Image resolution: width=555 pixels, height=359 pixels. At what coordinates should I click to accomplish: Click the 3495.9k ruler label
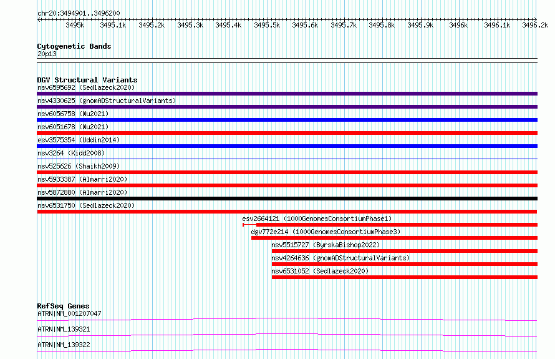[x=420, y=25]
